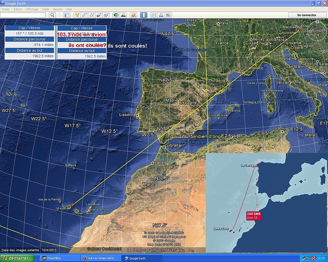Click the search magnifier button
Image resolution: width=328 pixels, height=262 pixels.
click(x=52, y=15)
